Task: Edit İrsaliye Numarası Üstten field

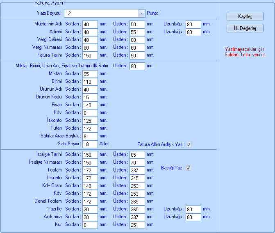Action: click(x=137, y=162)
